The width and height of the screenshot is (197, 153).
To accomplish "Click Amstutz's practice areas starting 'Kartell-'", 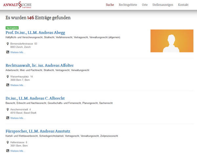I will 62,136.
